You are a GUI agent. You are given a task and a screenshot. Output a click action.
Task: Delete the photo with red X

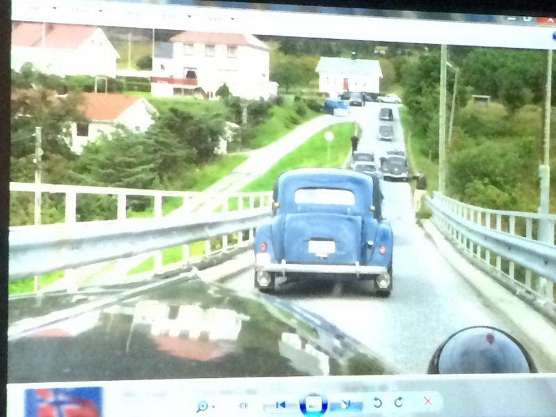(x=427, y=401)
